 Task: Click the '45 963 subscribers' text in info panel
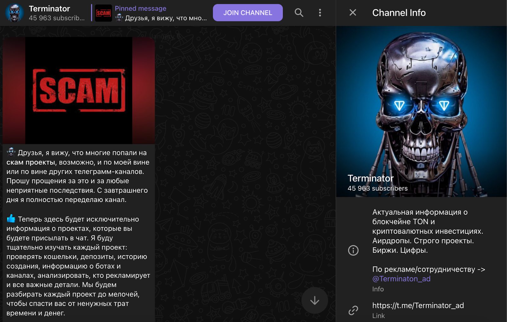click(378, 188)
